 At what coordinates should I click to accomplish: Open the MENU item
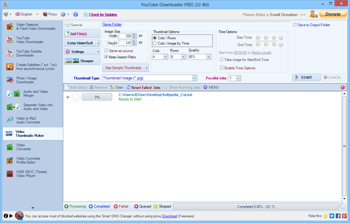(211, 87)
